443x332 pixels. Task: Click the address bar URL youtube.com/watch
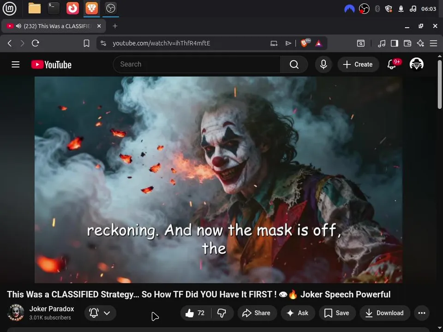[x=162, y=43]
